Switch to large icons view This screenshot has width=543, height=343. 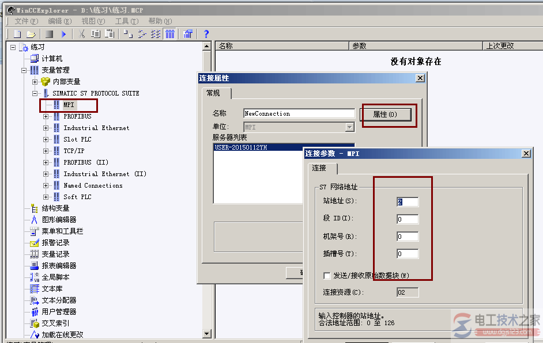tap(128, 34)
